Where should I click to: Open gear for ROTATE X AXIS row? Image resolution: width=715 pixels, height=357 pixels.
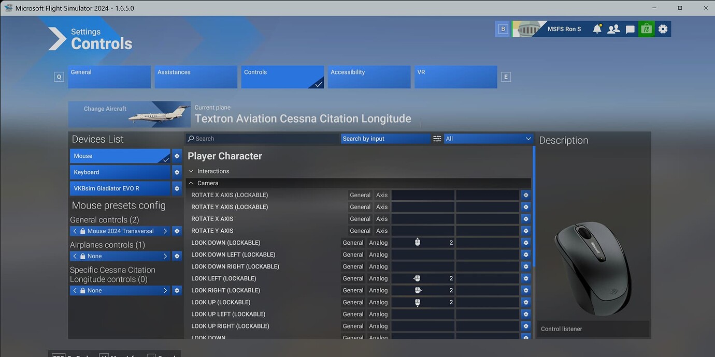pyautogui.click(x=526, y=219)
